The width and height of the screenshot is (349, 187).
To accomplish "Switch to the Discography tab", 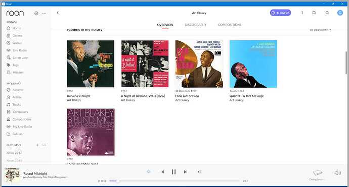I will [x=195, y=25].
